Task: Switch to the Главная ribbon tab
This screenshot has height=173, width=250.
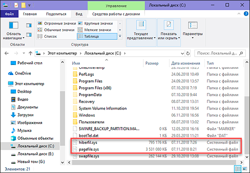Action: point(30,14)
